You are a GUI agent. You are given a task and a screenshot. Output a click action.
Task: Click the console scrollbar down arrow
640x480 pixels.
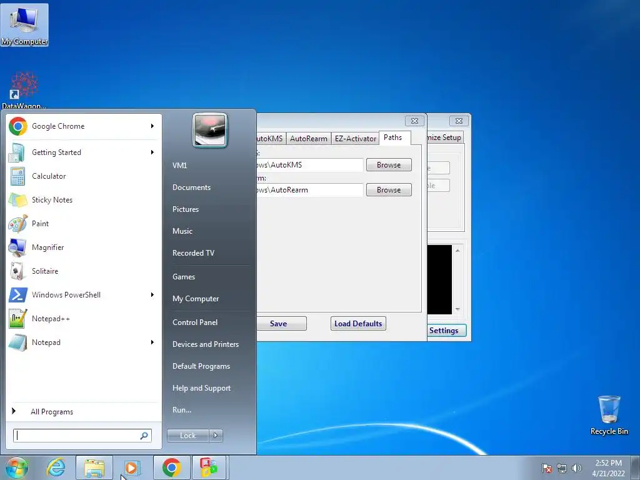(457, 309)
